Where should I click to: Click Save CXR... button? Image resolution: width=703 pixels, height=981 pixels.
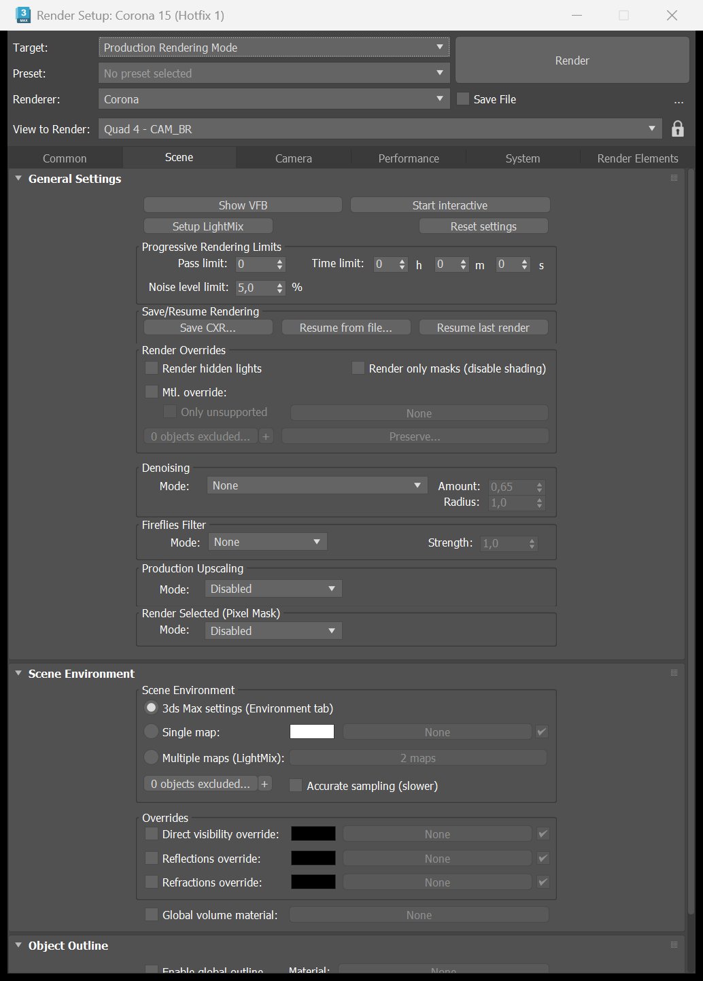pyautogui.click(x=208, y=328)
